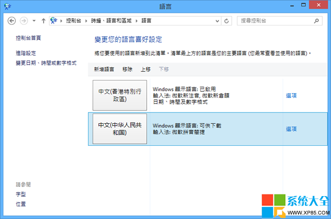The image size is (331, 219).
Task: Click the language icon in address bar
Action: coord(54,20)
